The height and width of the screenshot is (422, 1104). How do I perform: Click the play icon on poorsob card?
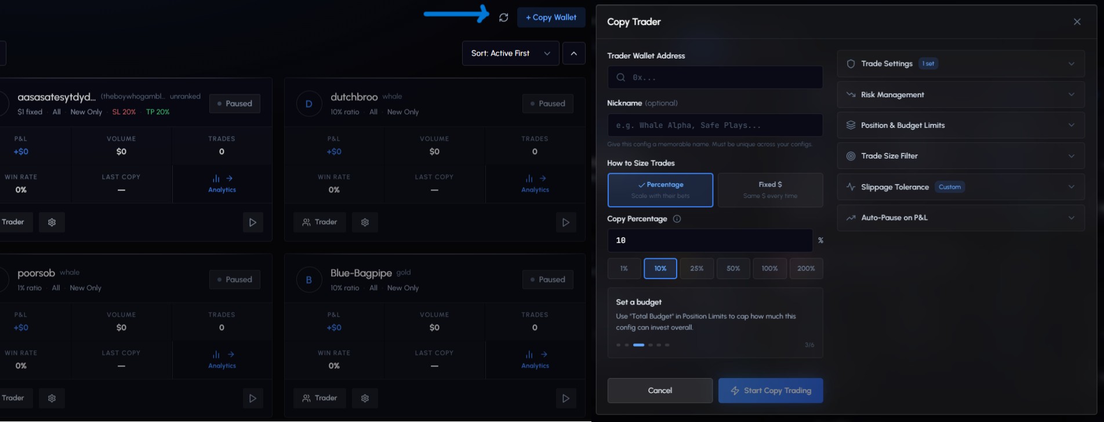(253, 398)
